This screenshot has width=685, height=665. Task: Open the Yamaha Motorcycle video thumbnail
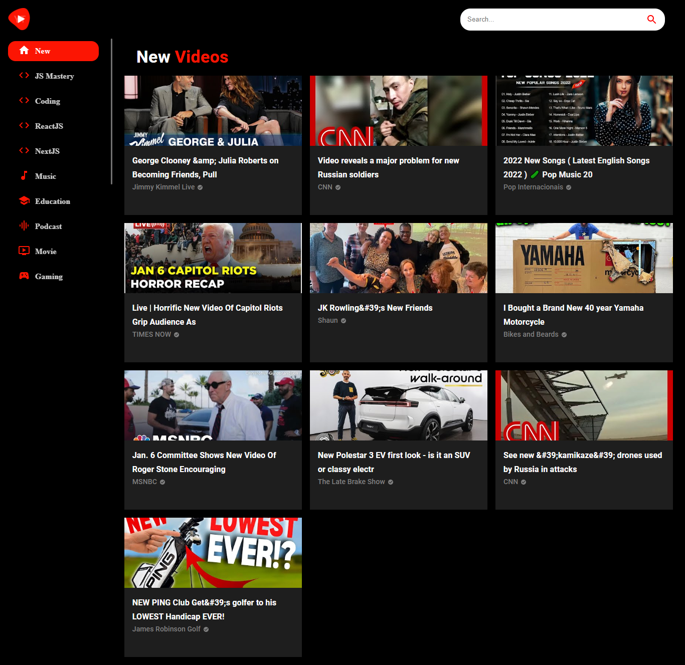point(584,258)
